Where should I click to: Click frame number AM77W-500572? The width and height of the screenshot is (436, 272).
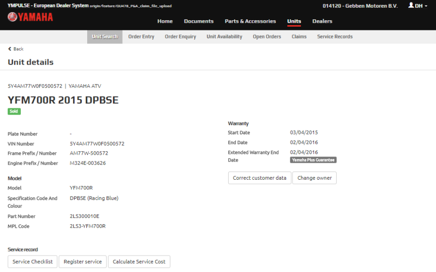[x=89, y=153]
